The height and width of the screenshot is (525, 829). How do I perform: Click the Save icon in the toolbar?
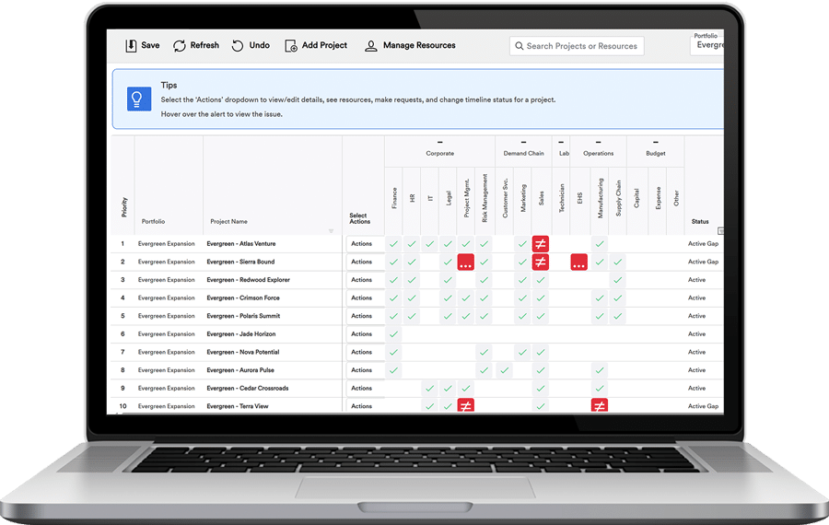[131, 45]
